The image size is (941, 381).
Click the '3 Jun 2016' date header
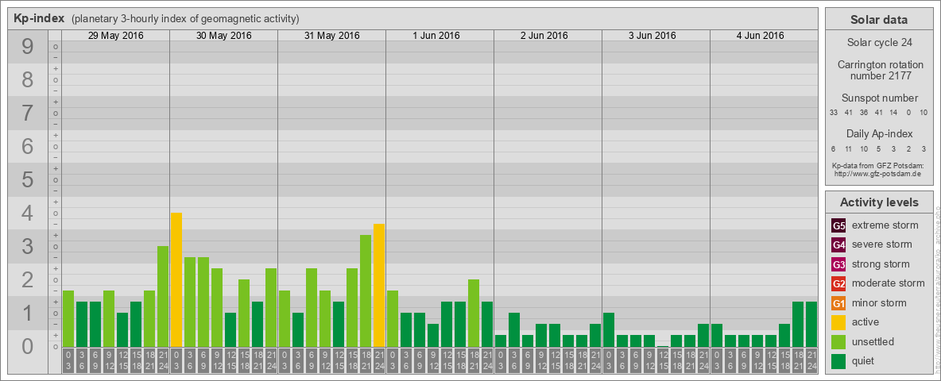pyautogui.click(x=653, y=36)
